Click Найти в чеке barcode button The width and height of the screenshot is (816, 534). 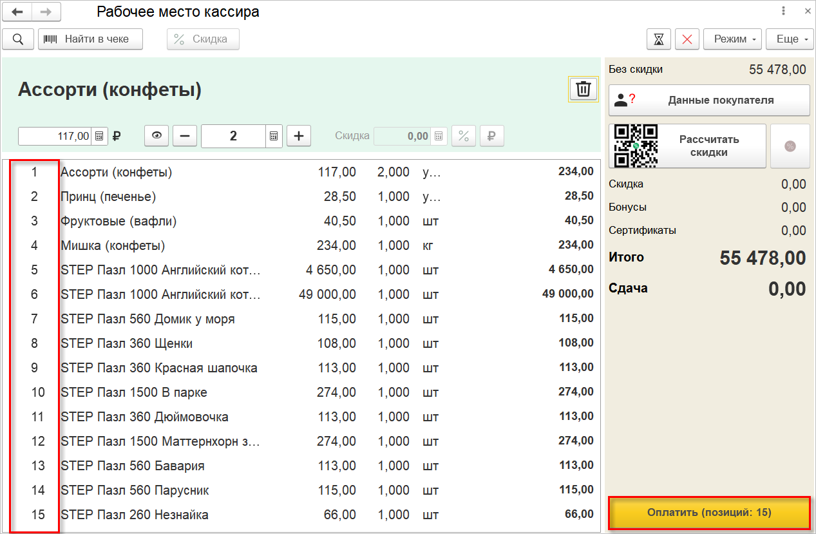point(90,39)
